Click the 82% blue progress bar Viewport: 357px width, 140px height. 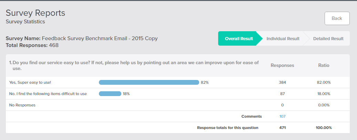(x=149, y=82)
